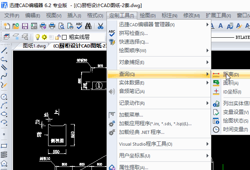Switch to the 图纸1.dwg tab

coord(34,46)
